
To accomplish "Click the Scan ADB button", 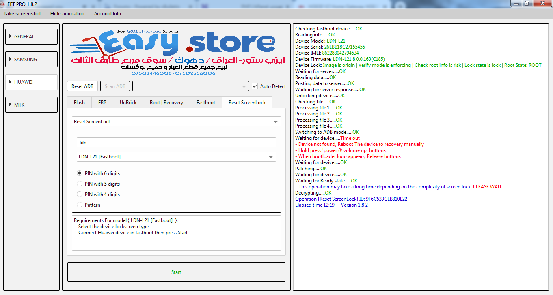I will point(115,86).
